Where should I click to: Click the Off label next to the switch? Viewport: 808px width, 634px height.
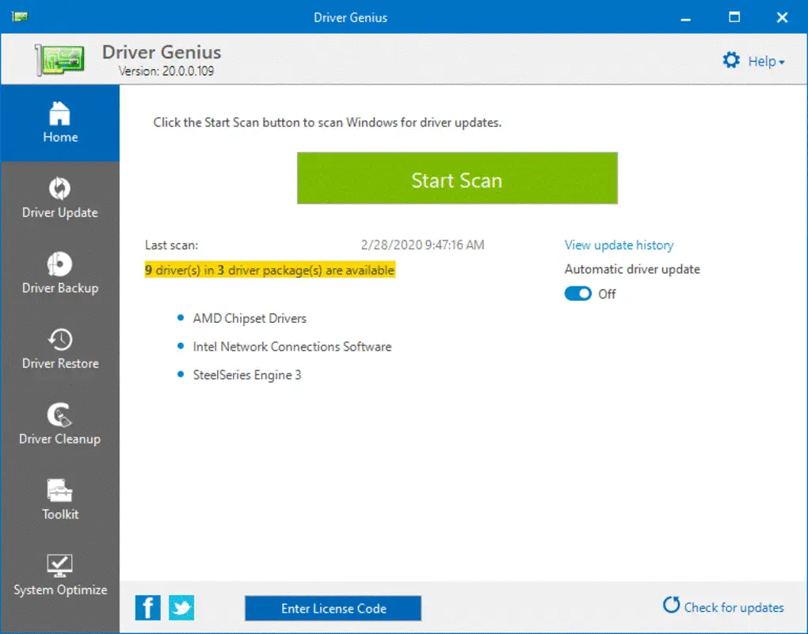point(607,294)
